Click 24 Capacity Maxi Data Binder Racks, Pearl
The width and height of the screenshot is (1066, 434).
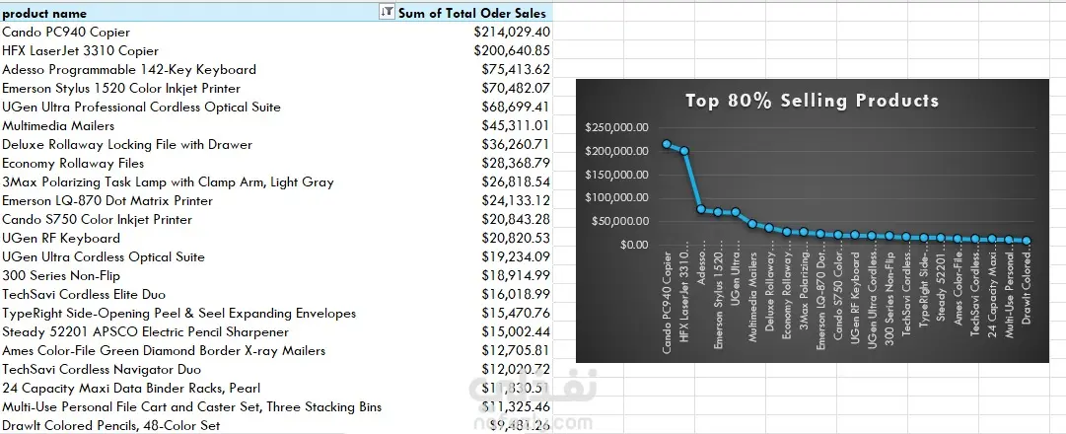[131, 389]
